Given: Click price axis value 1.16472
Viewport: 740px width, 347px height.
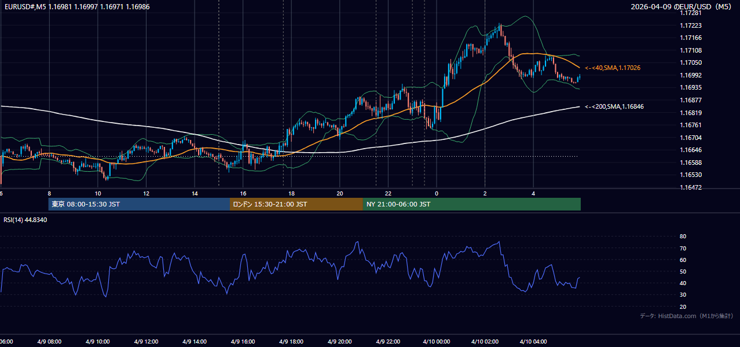Looking at the screenshot, I should 691,187.
